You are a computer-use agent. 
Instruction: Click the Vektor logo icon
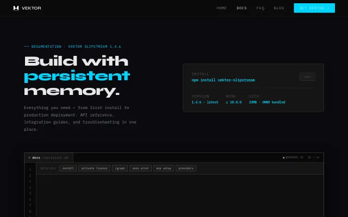coord(16,8)
